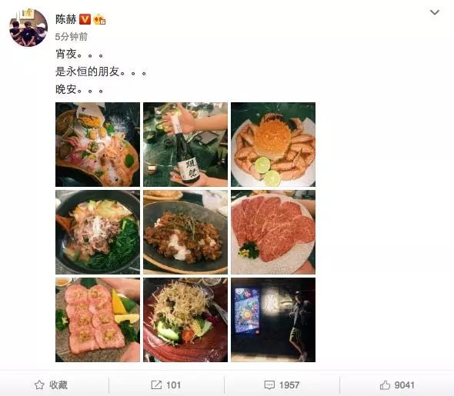Open the sake bottle photo

[185, 145]
